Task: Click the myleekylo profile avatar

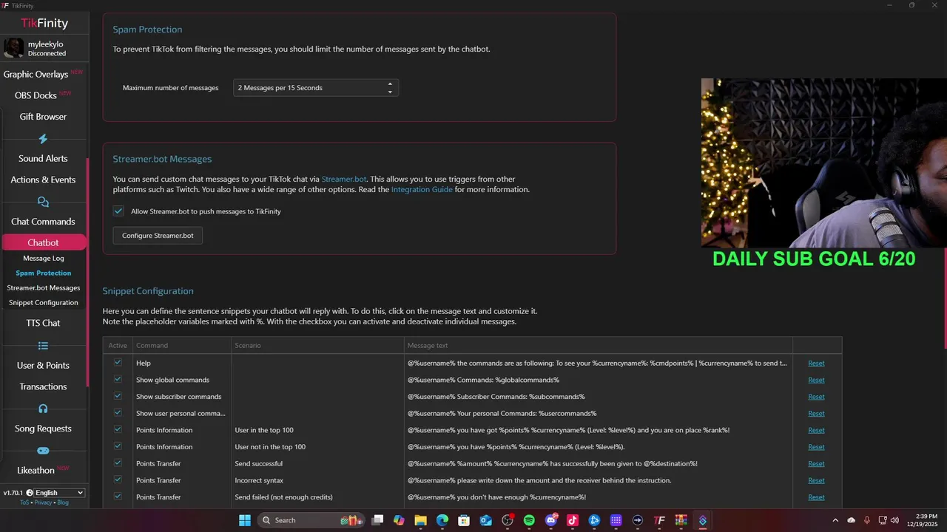Action: coord(13,48)
